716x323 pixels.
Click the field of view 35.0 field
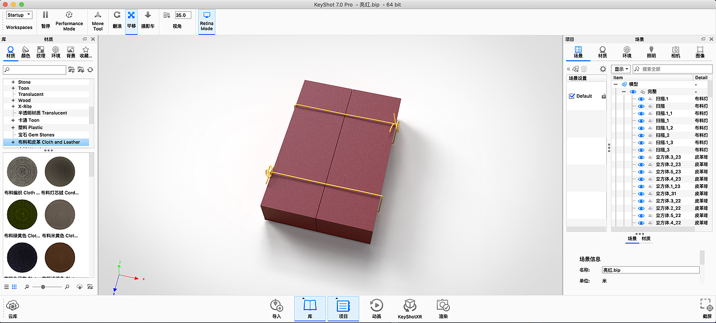[x=183, y=15]
